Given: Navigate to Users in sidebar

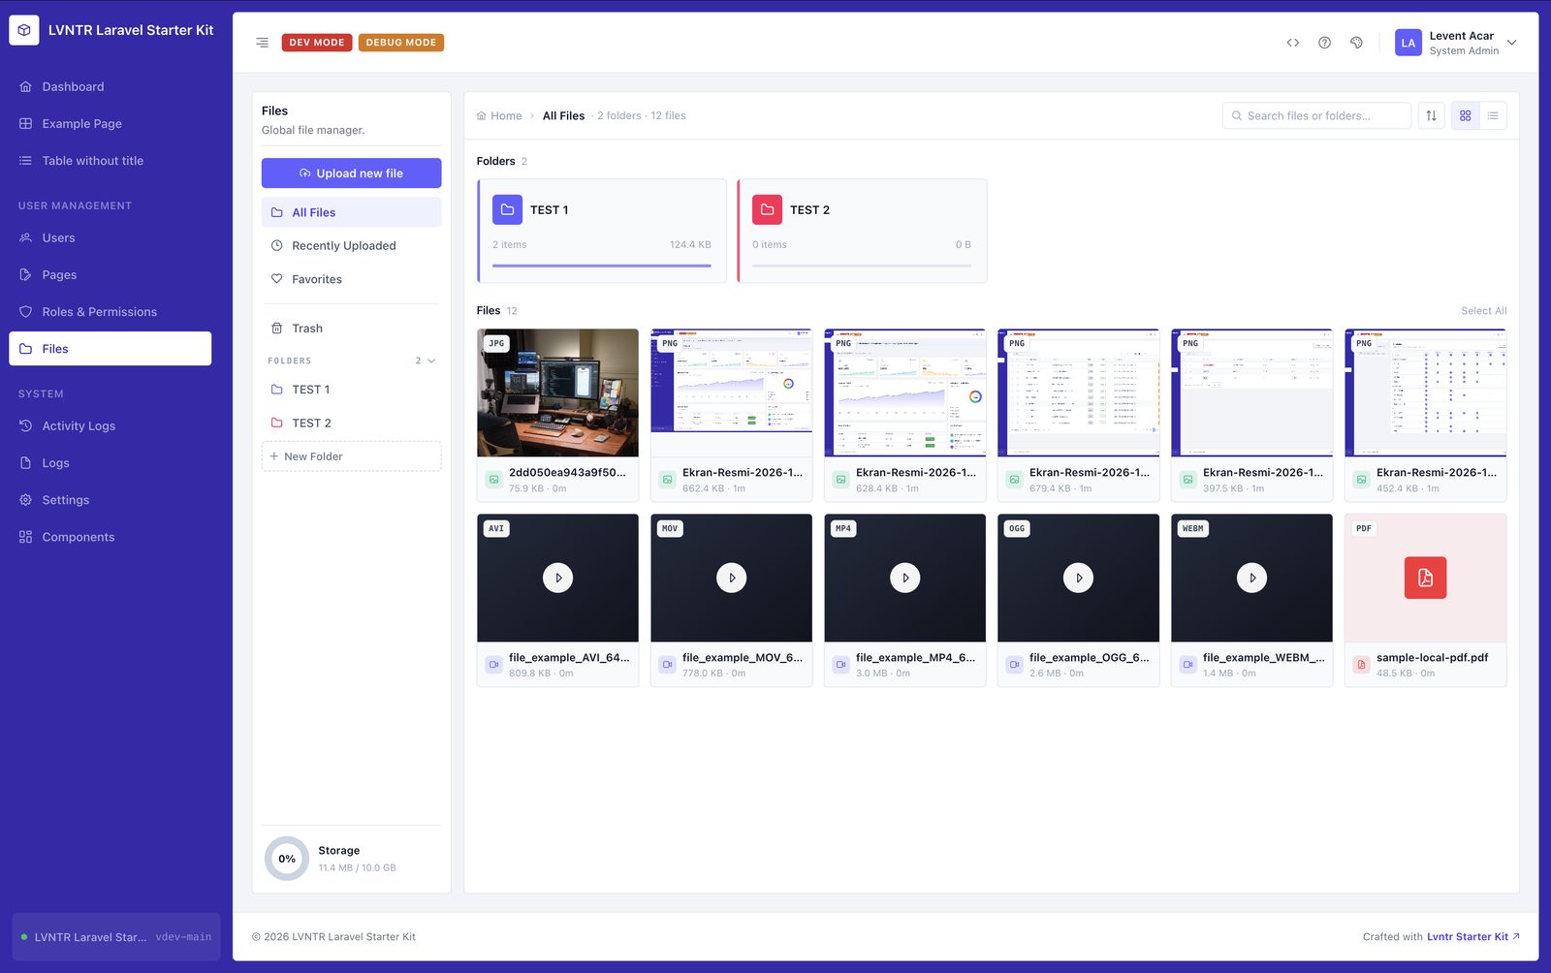Looking at the screenshot, I should (111, 237).
